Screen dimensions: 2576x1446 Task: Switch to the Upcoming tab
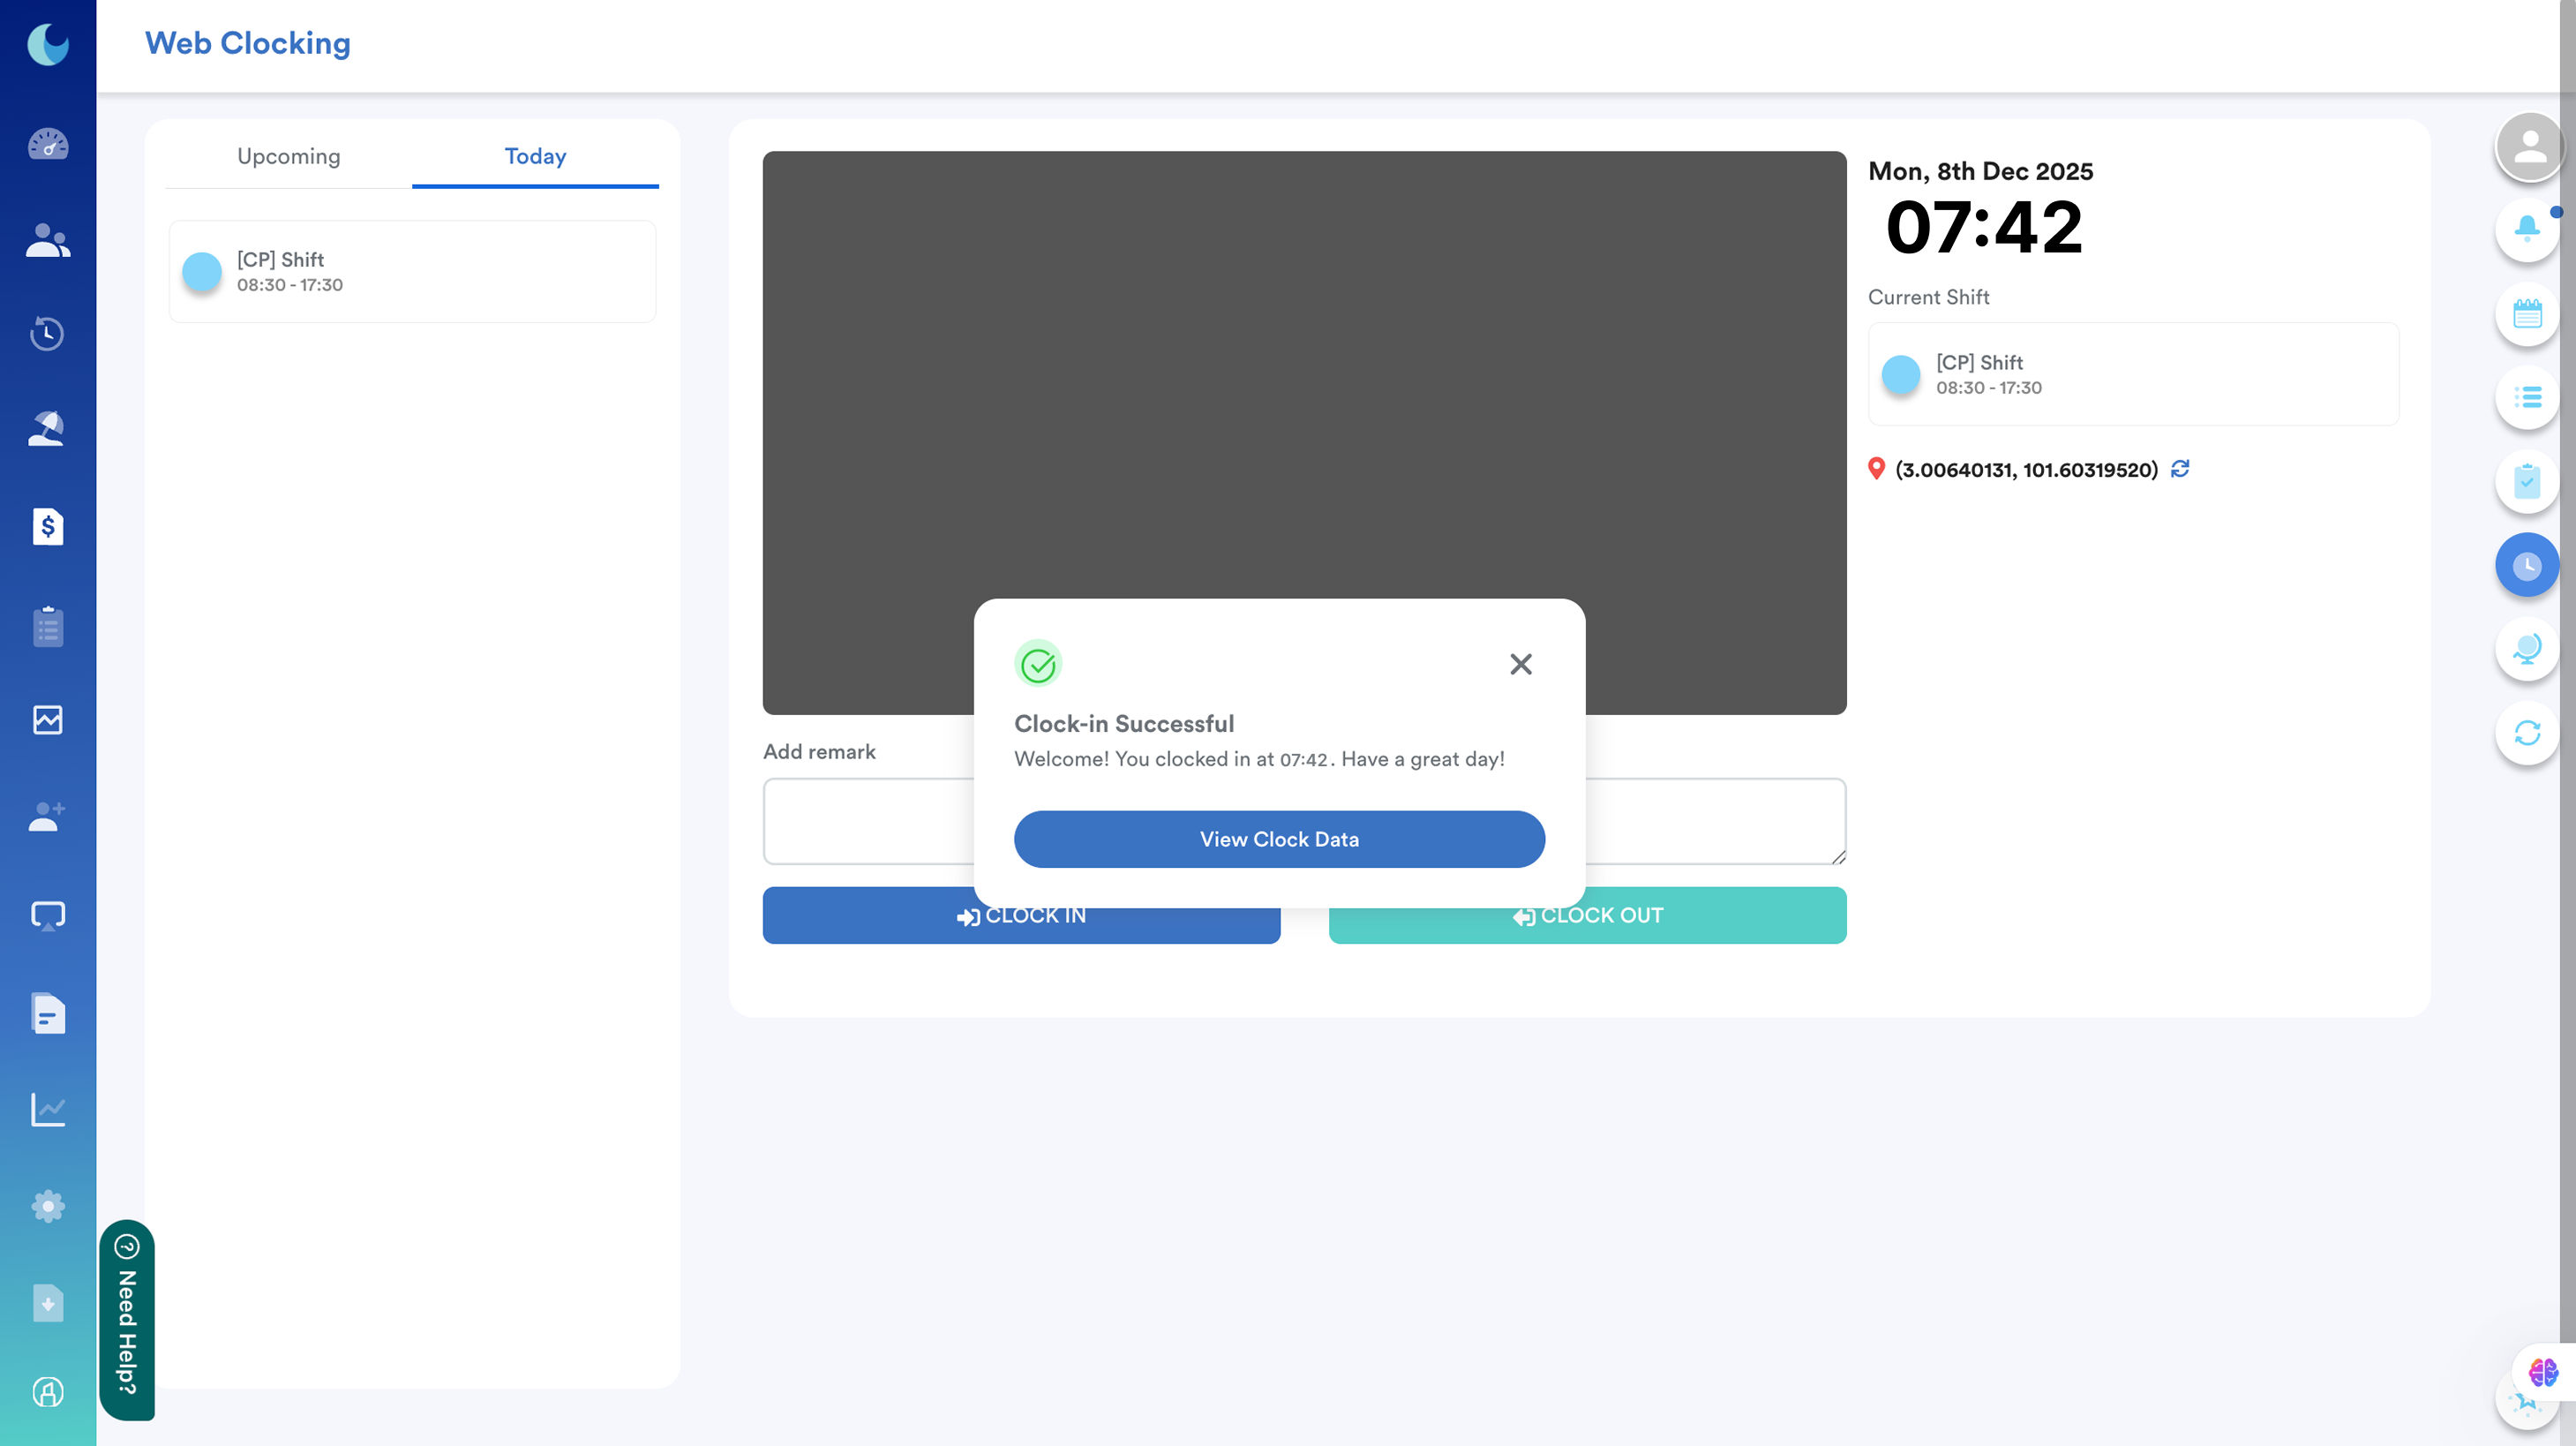coord(288,156)
